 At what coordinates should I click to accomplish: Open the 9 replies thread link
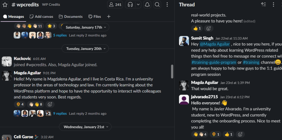60,113
